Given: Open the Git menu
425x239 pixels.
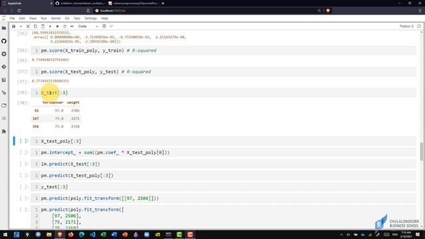Looking at the screenshot, I should point(67,19).
